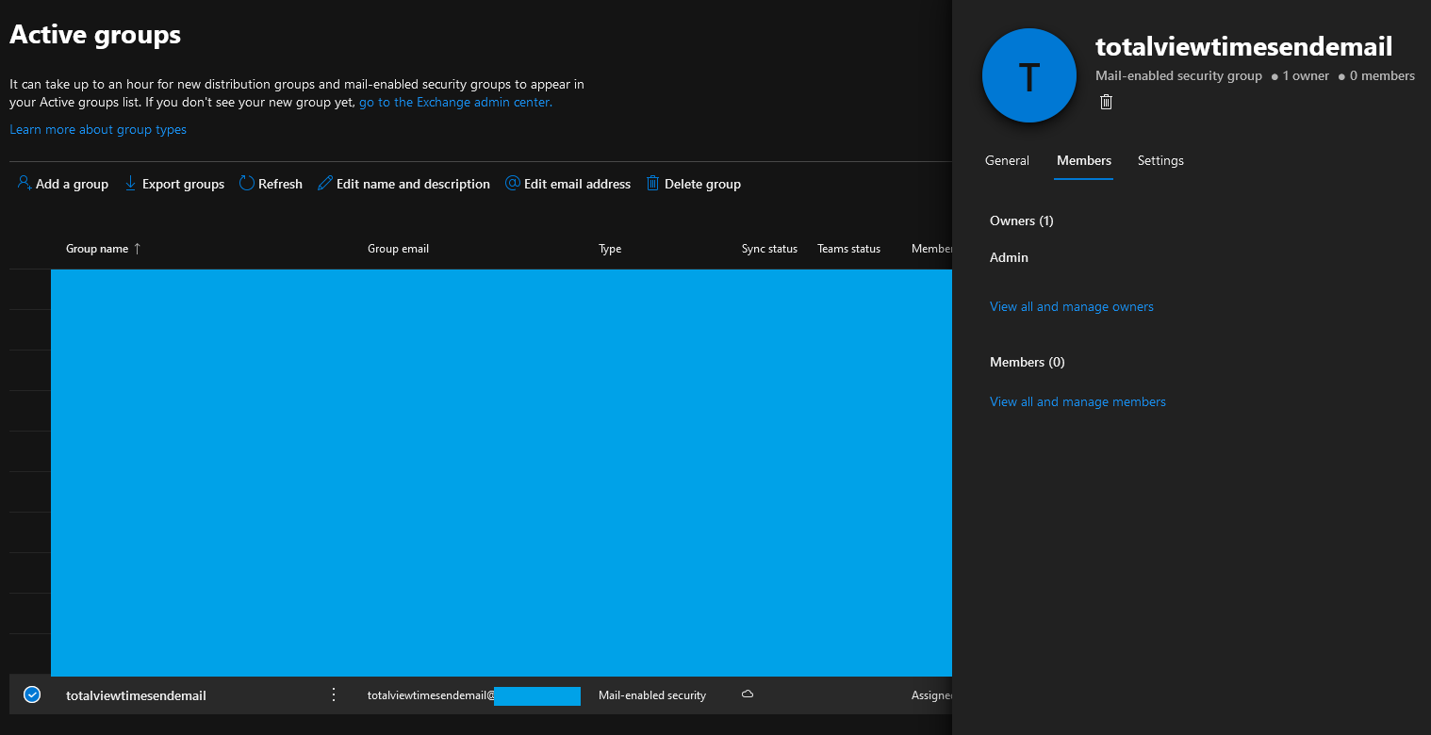The width and height of the screenshot is (1431, 735).
Task: Click the Mail-enabled security type cell
Action: pyautogui.click(x=652, y=695)
